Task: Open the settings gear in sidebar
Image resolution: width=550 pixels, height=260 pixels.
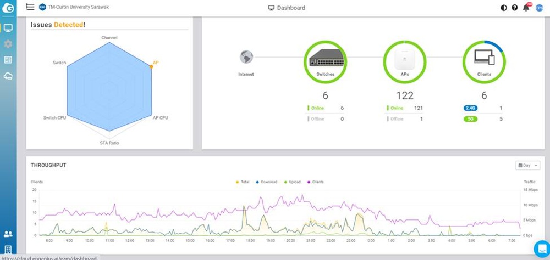Action: pyautogui.click(x=8, y=44)
